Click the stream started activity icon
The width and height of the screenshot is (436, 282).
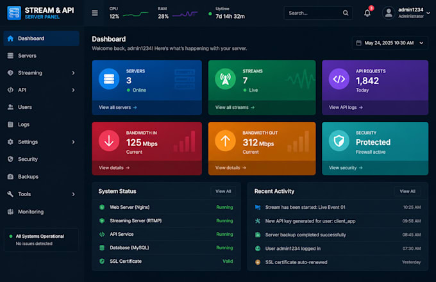[x=258, y=207]
